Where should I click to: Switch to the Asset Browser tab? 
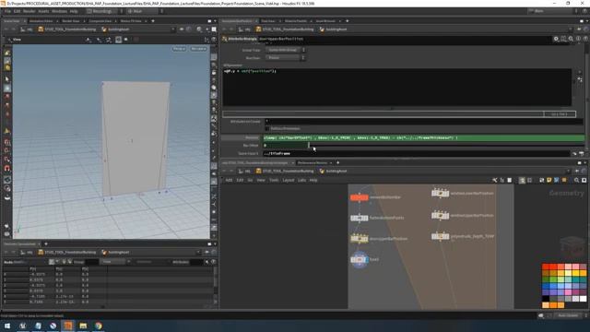pyautogui.click(x=325, y=21)
